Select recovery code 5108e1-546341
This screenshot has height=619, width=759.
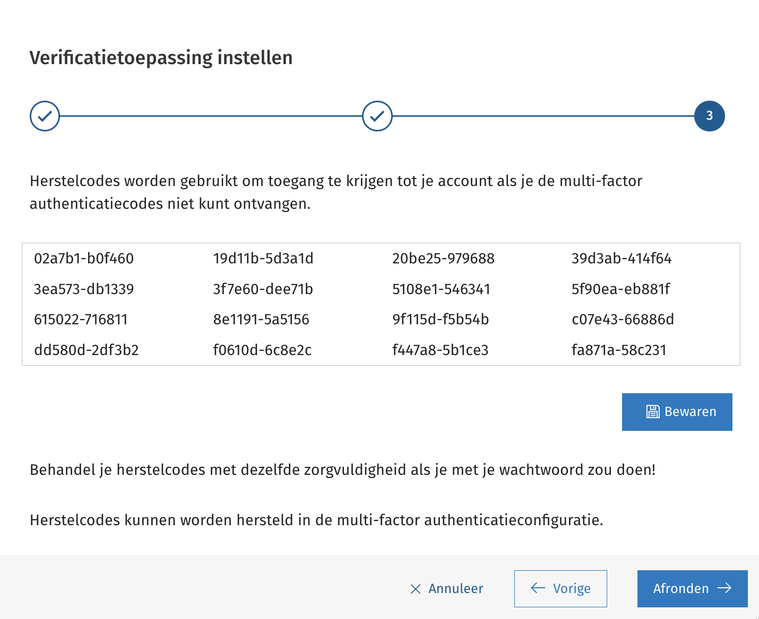(442, 289)
